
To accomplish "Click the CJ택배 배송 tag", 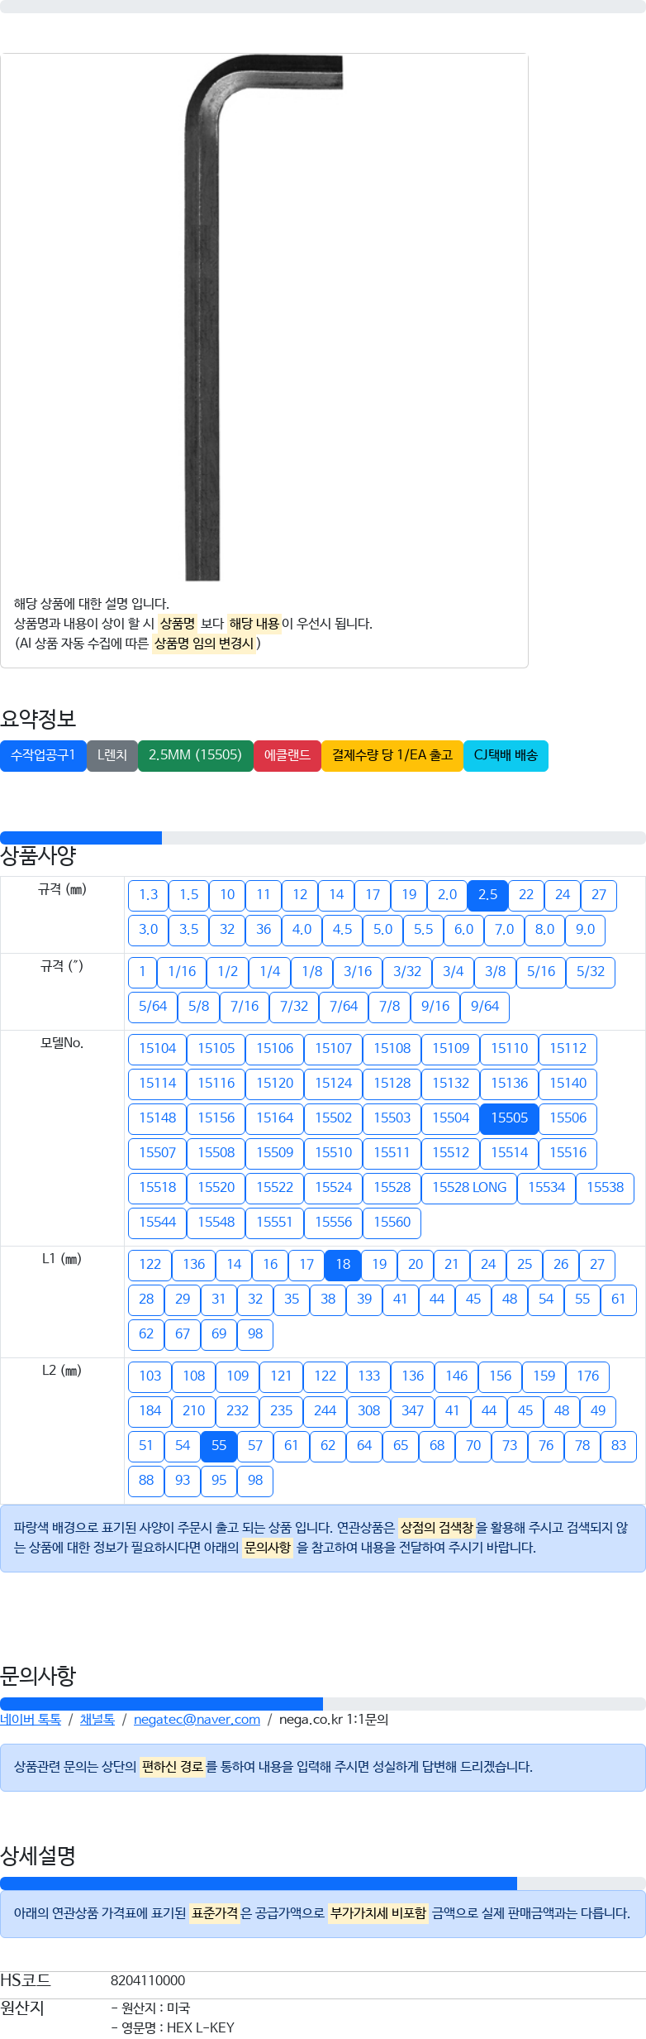I will pos(506,755).
